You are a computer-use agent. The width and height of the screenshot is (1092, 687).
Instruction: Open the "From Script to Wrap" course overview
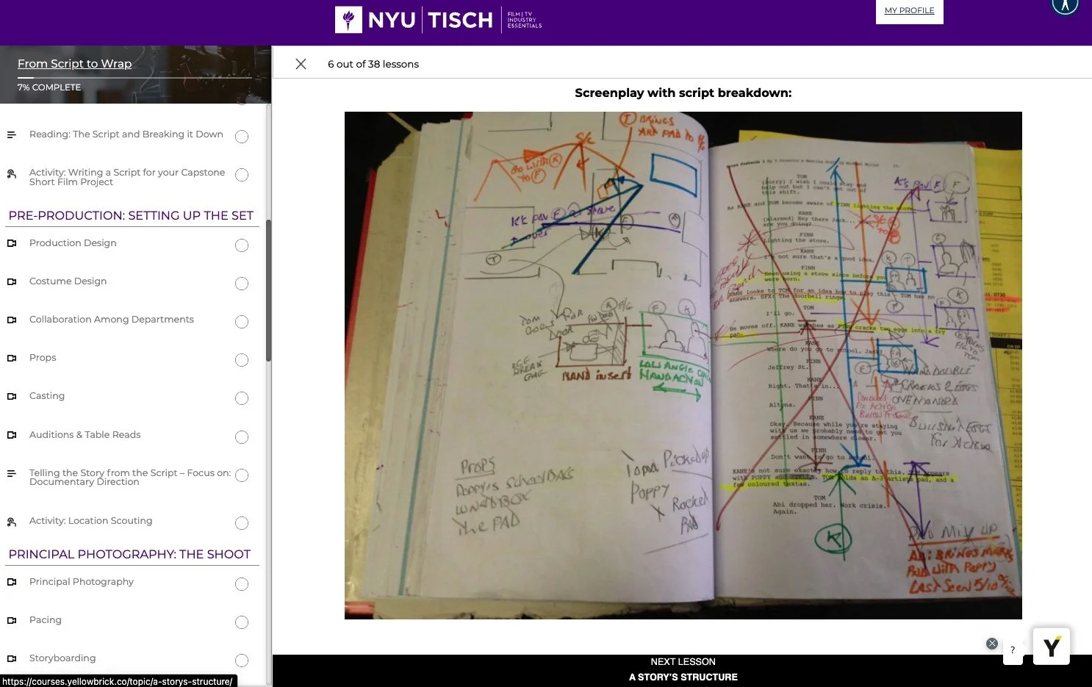click(x=74, y=63)
